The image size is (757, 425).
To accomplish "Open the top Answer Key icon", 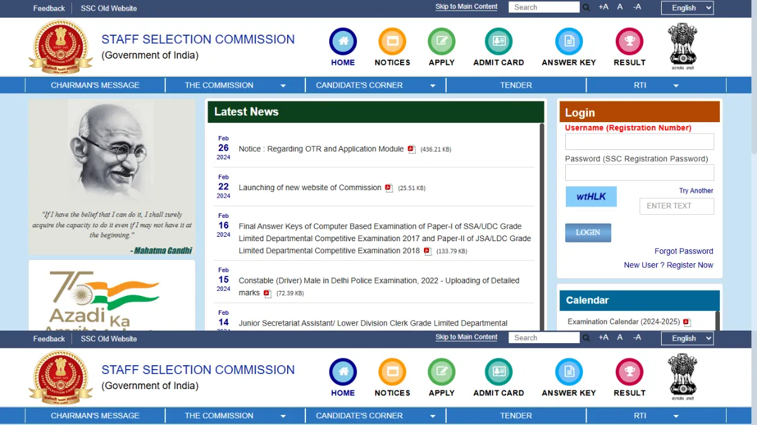I will point(569,42).
